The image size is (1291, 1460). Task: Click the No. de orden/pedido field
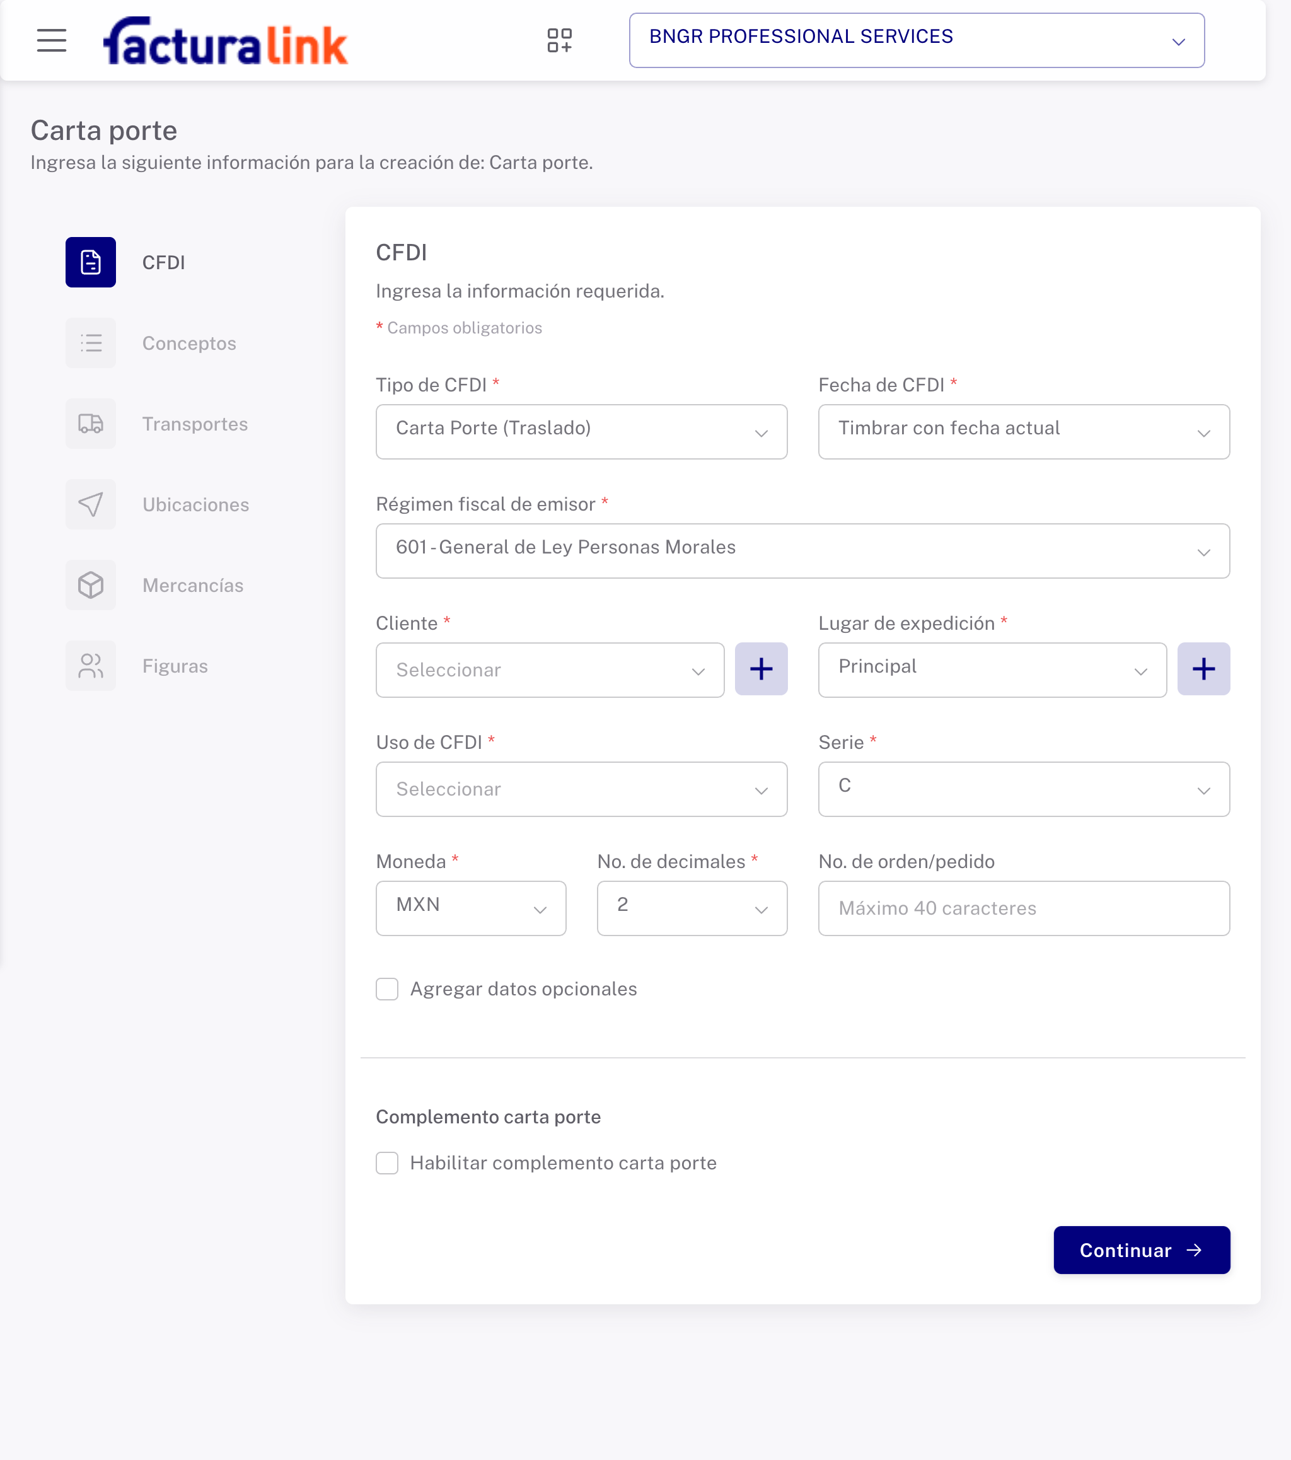[x=1023, y=908]
